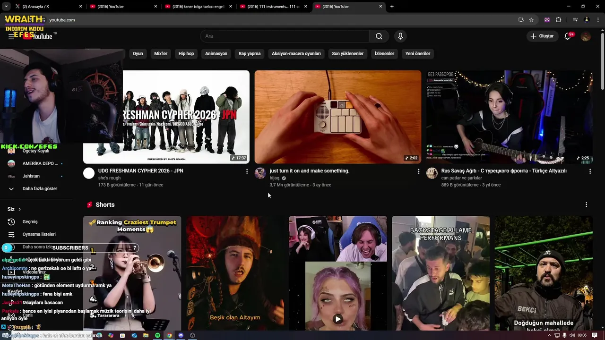Switch to '111 instruments' browser tab
The height and width of the screenshot is (340, 605).
click(x=273, y=7)
